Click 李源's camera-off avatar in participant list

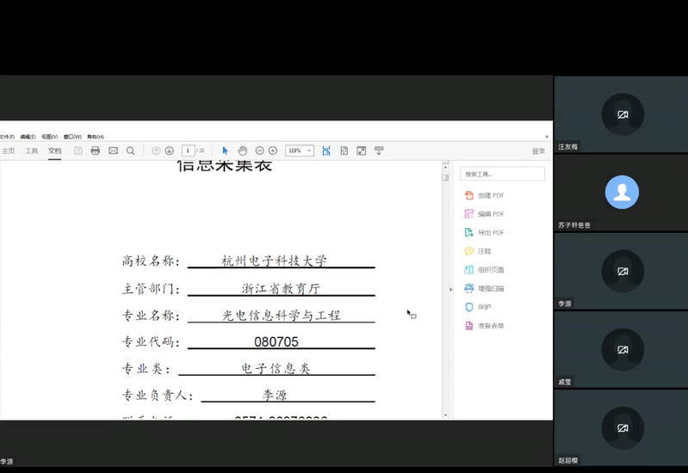(x=623, y=272)
